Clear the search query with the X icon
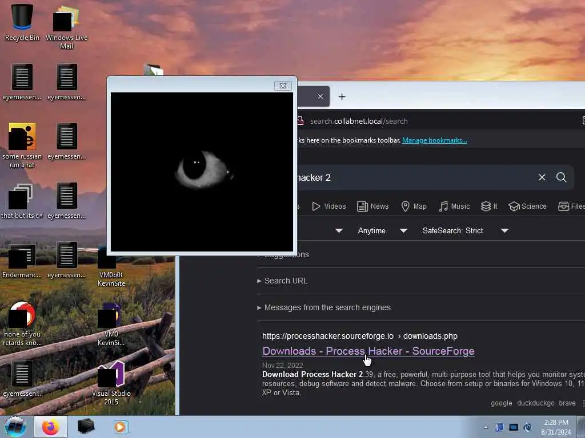Screen dimensions: 585x438 [542, 177]
